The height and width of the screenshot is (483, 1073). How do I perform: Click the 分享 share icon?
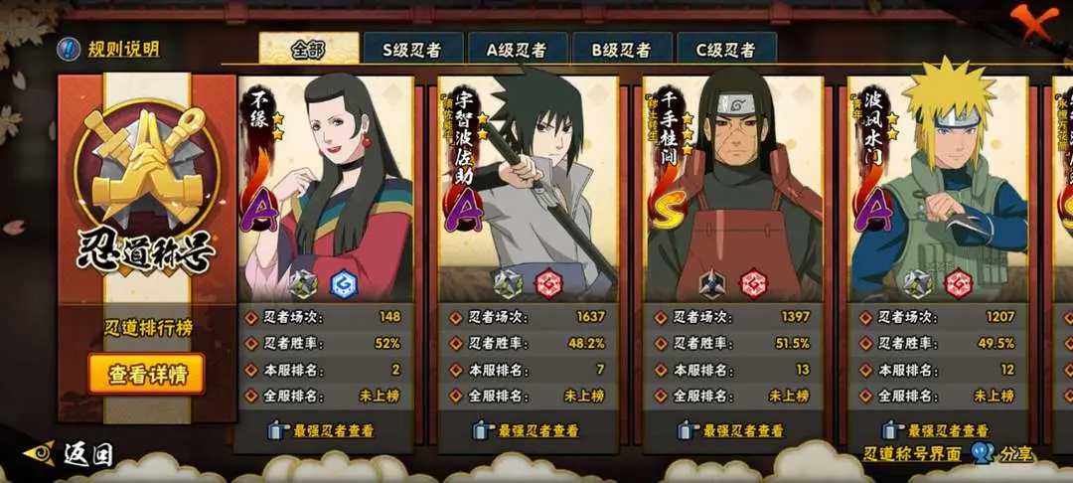click(983, 453)
